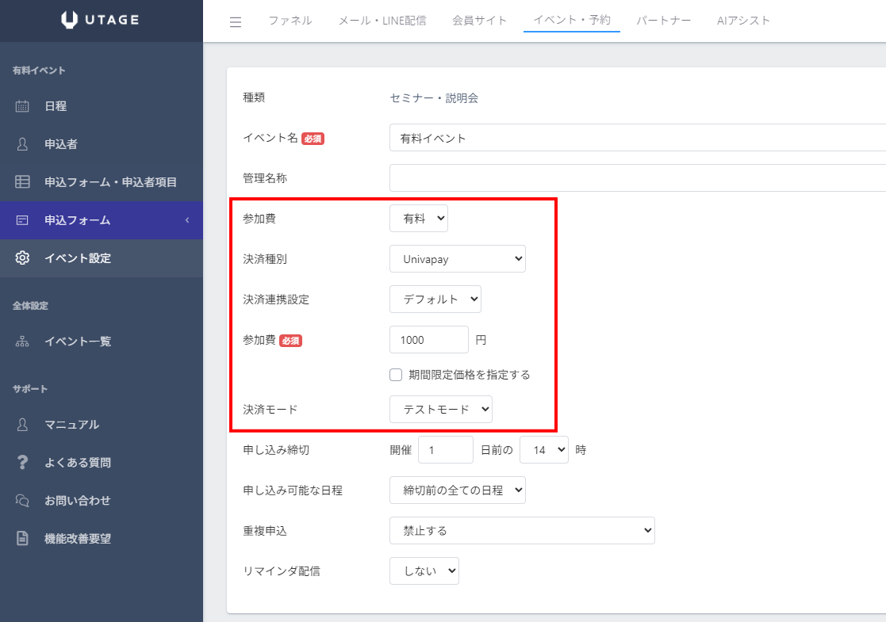The image size is (886, 622).
Task: Open the 決済種別 Univapay dropdown
Action: [x=458, y=259]
